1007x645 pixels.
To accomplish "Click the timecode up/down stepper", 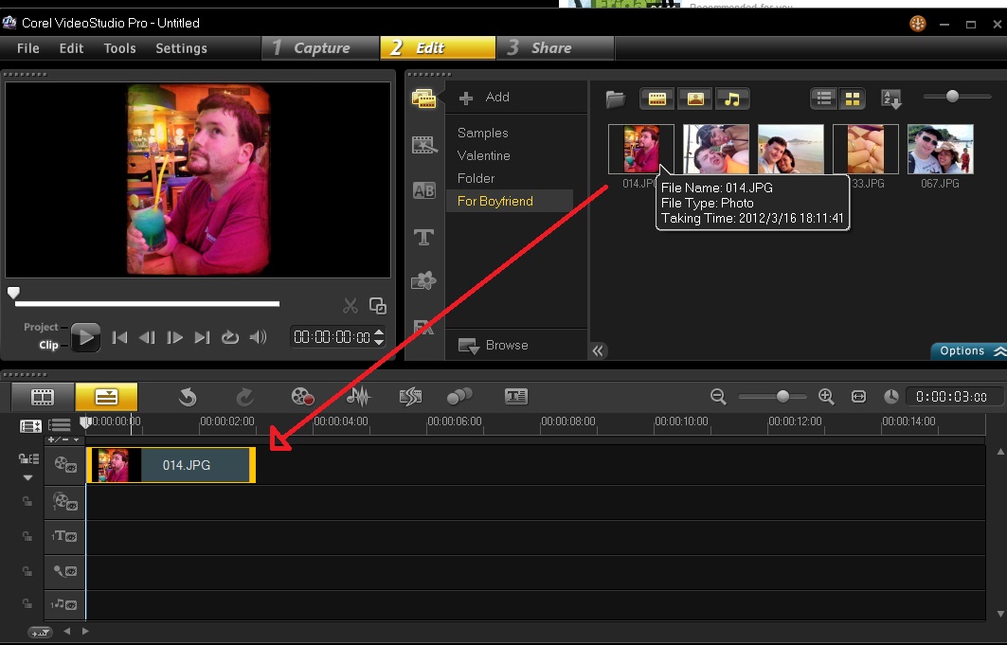I will pyautogui.click(x=379, y=337).
